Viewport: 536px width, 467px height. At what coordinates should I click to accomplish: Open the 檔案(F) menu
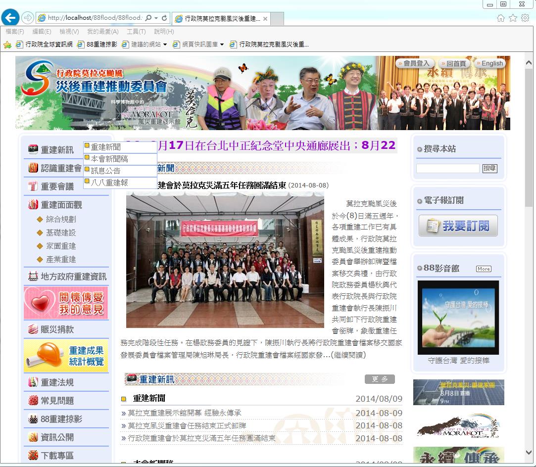tap(15, 32)
